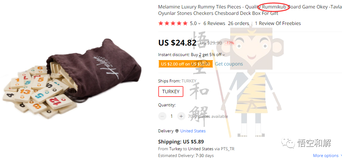Click the five-star rating icons
This screenshot has width=342, height=158.
click(x=173, y=23)
